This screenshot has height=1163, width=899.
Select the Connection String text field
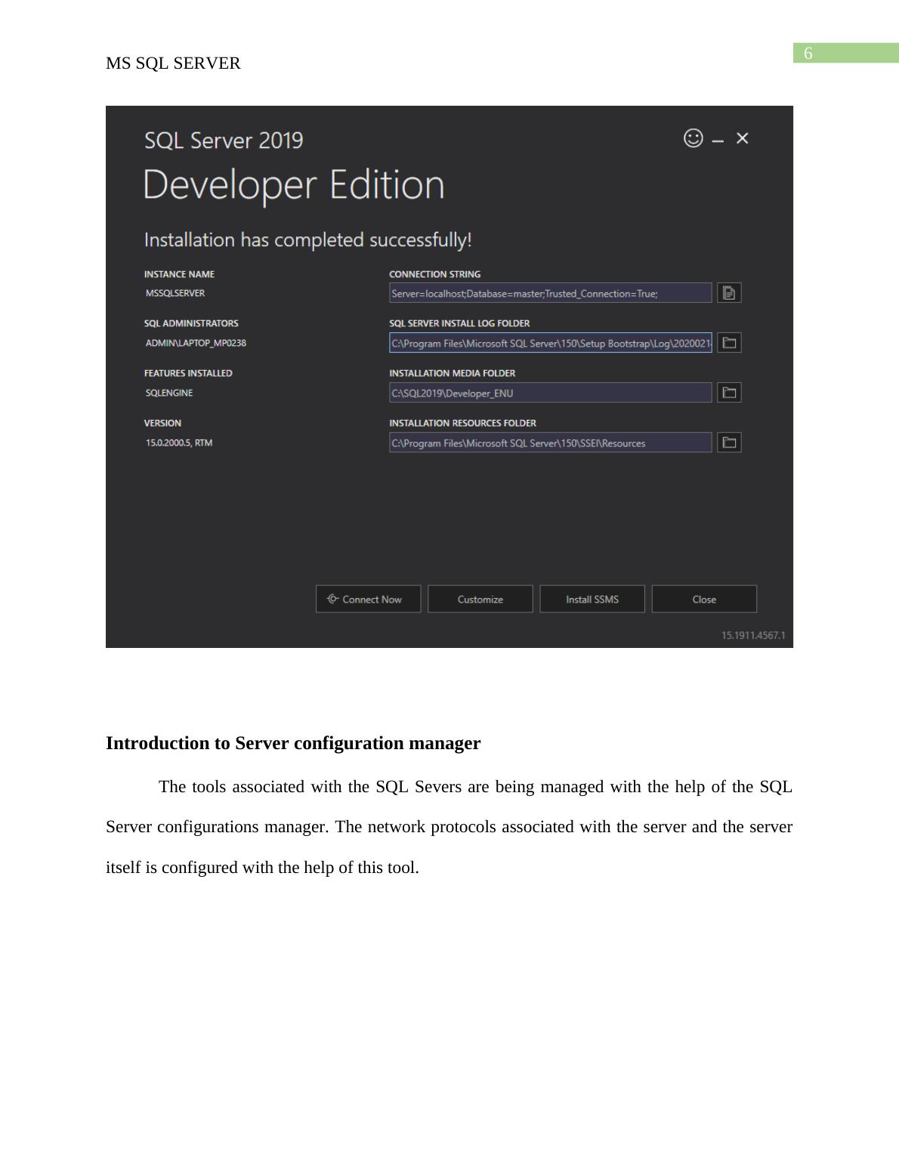coord(550,293)
